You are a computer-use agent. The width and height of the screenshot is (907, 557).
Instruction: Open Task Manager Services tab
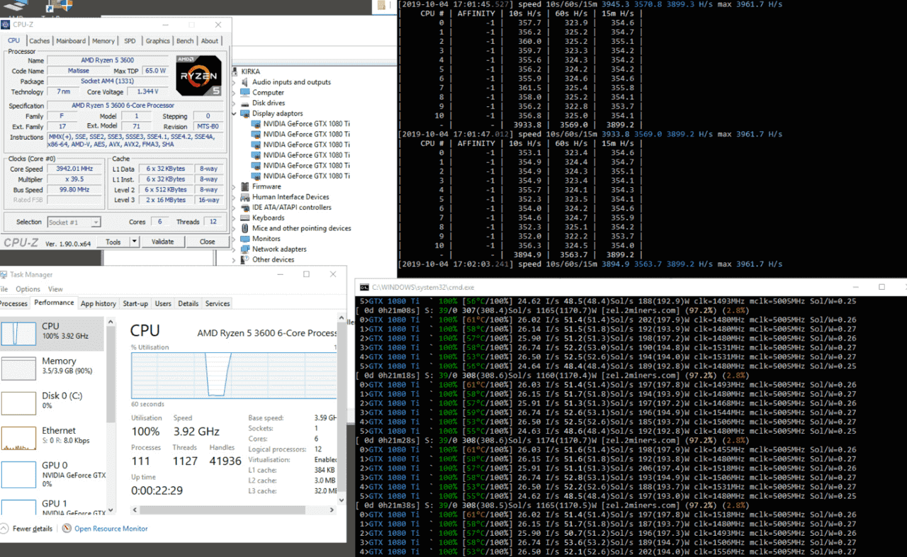click(x=218, y=303)
